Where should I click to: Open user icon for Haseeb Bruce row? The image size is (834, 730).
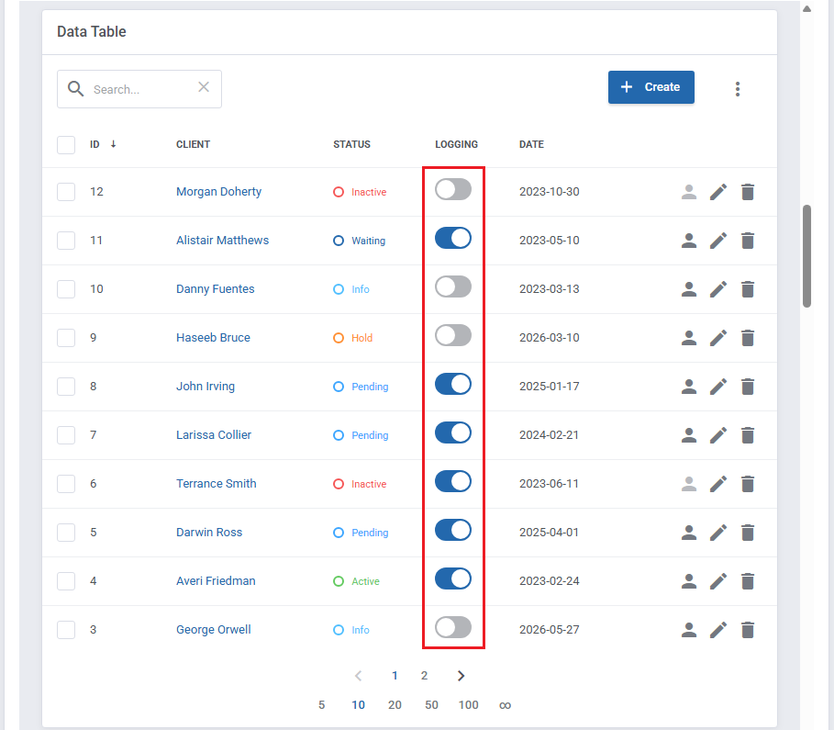click(689, 338)
